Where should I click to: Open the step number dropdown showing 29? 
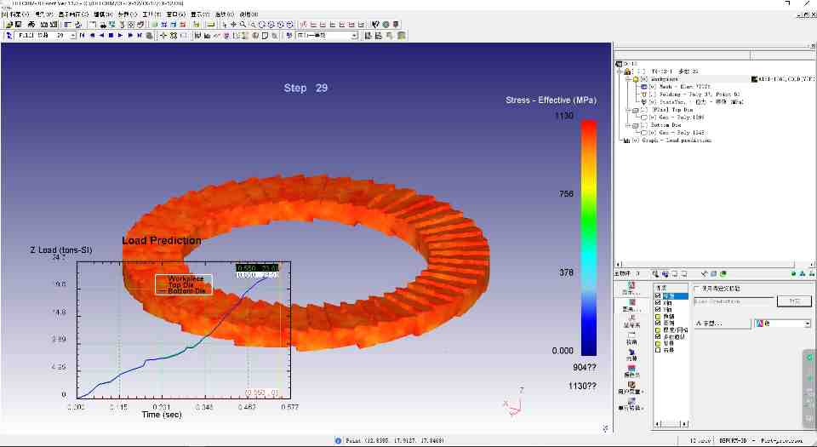[71, 36]
